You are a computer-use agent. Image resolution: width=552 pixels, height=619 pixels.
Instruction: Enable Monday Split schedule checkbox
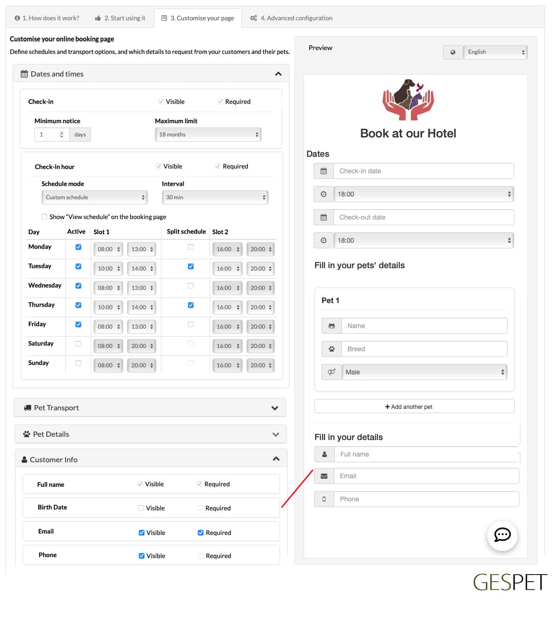[191, 247]
